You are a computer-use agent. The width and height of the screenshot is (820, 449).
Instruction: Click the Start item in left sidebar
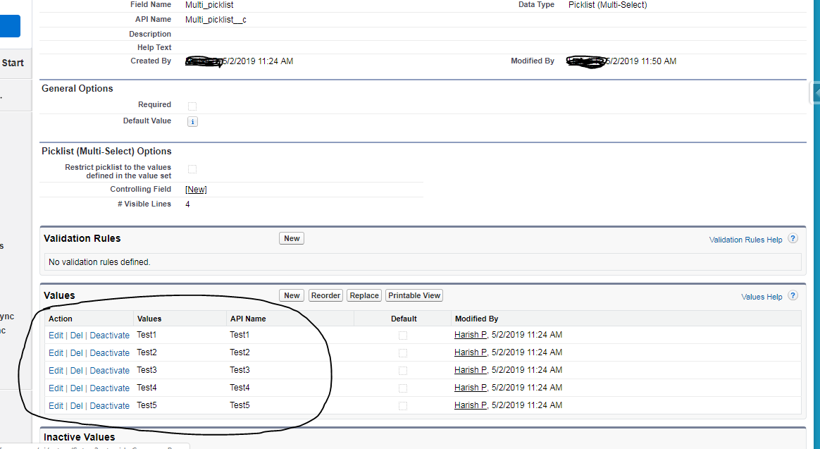point(13,63)
